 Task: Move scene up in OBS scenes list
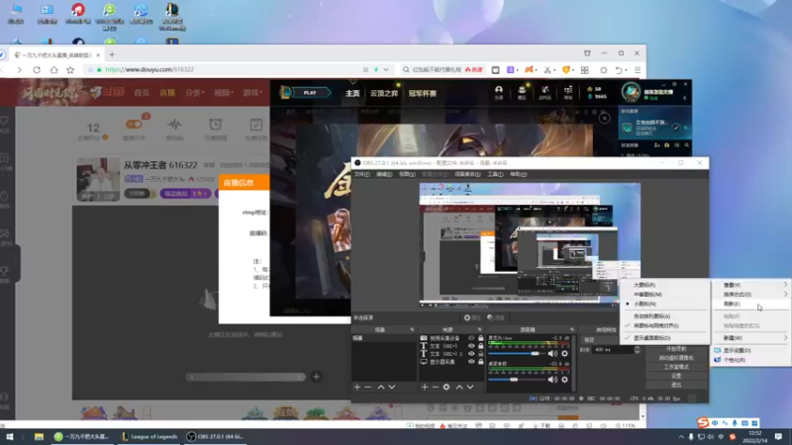coord(381,387)
